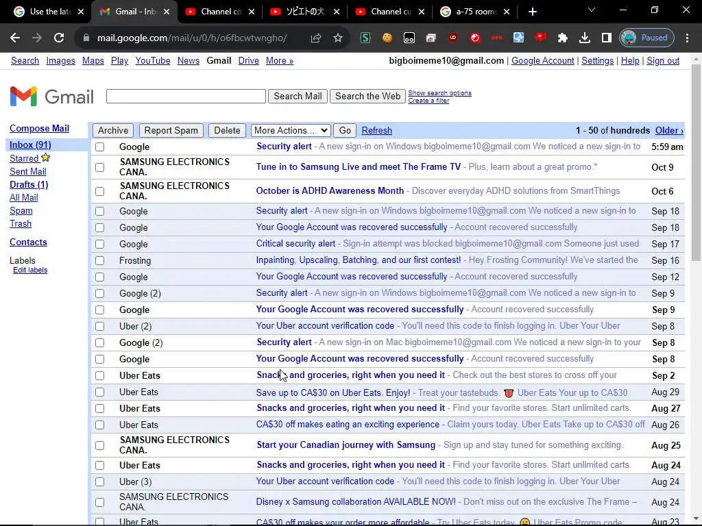Open the Starred folder

[x=24, y=158]
